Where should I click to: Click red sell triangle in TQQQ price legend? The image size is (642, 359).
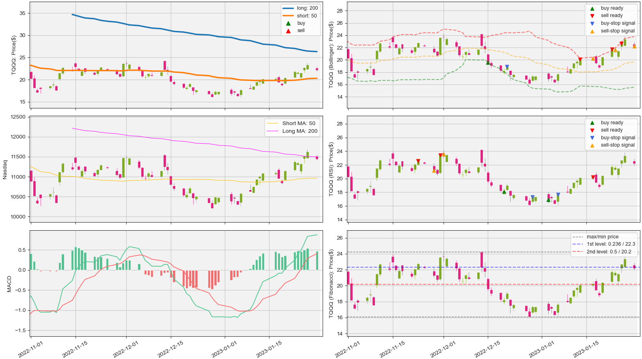[x=289, y=31]
